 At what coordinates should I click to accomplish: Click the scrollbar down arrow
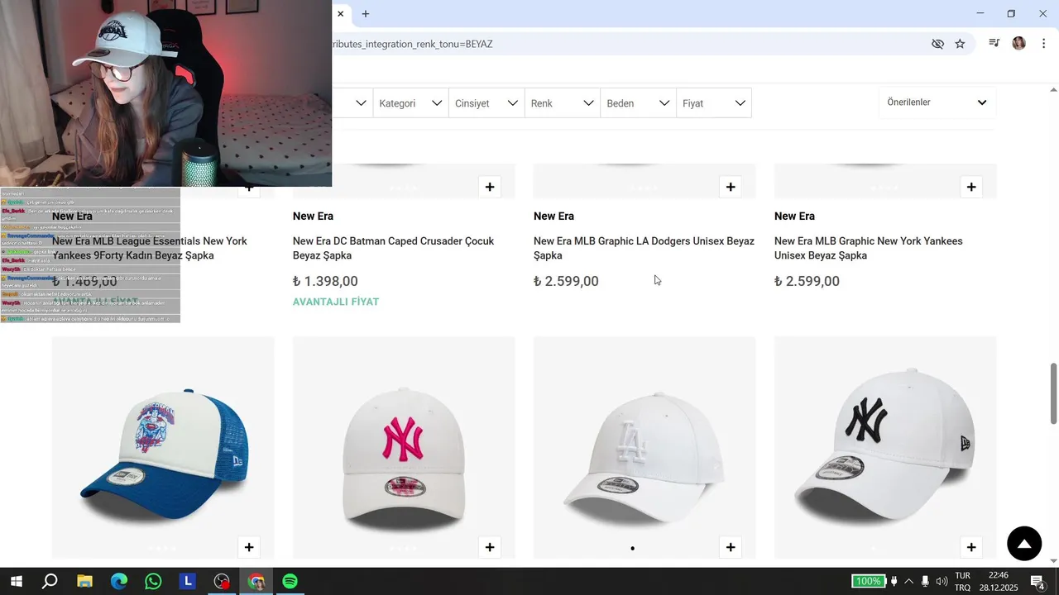click(x=1053, y=561)
